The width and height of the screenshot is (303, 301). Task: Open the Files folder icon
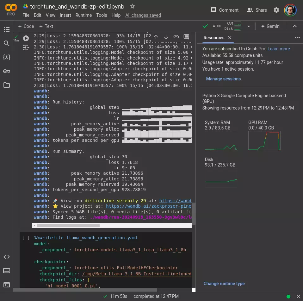point(6,85)
